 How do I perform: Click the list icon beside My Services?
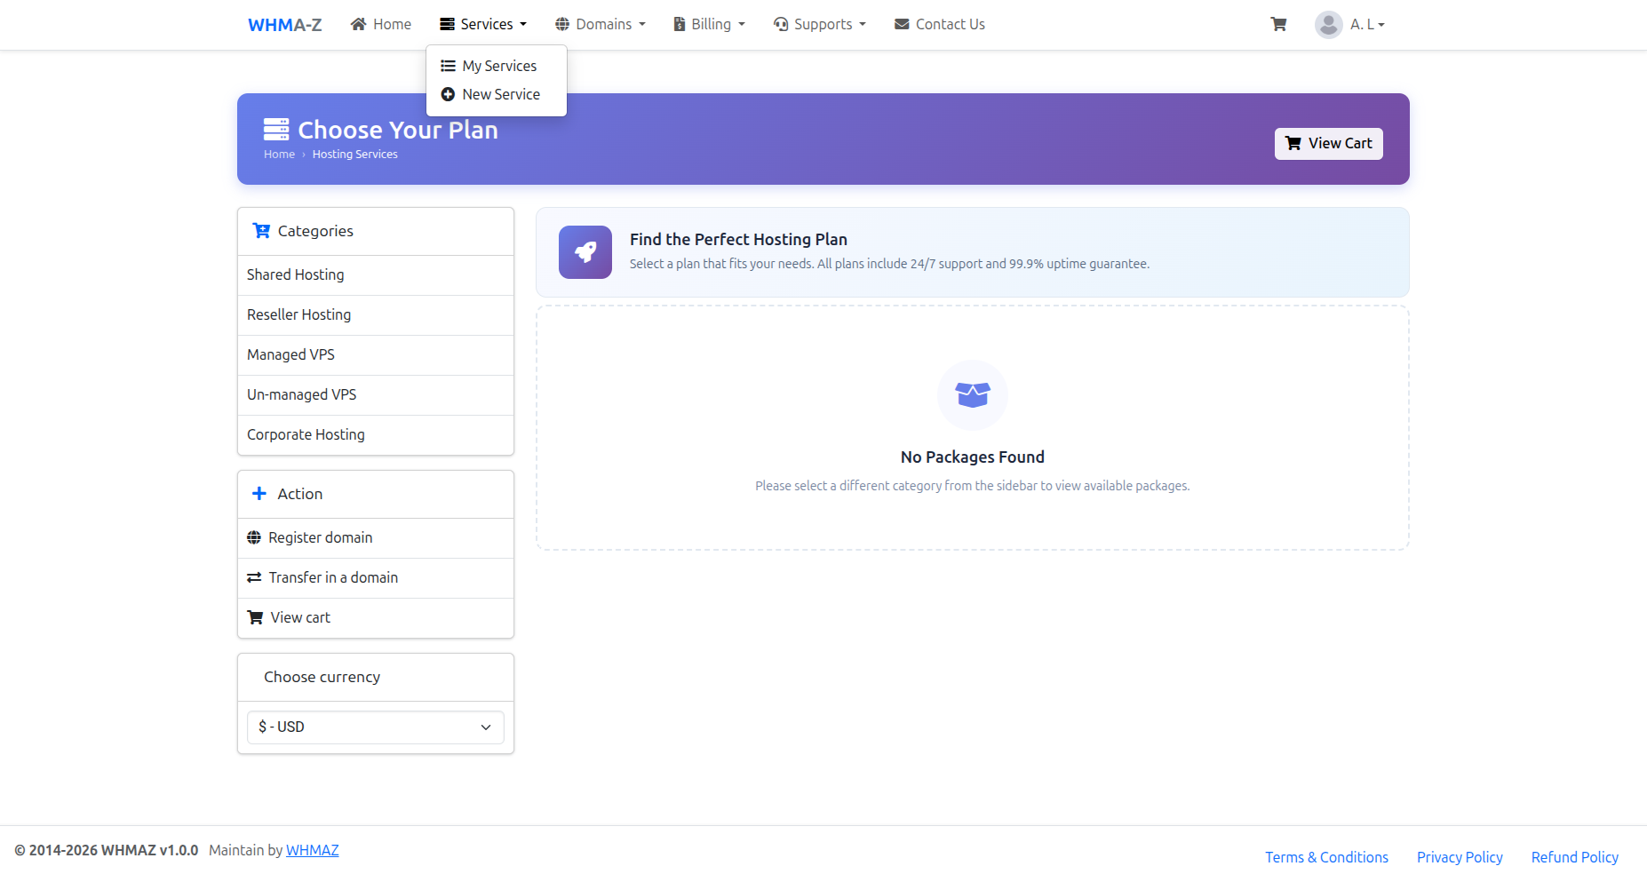448,65
